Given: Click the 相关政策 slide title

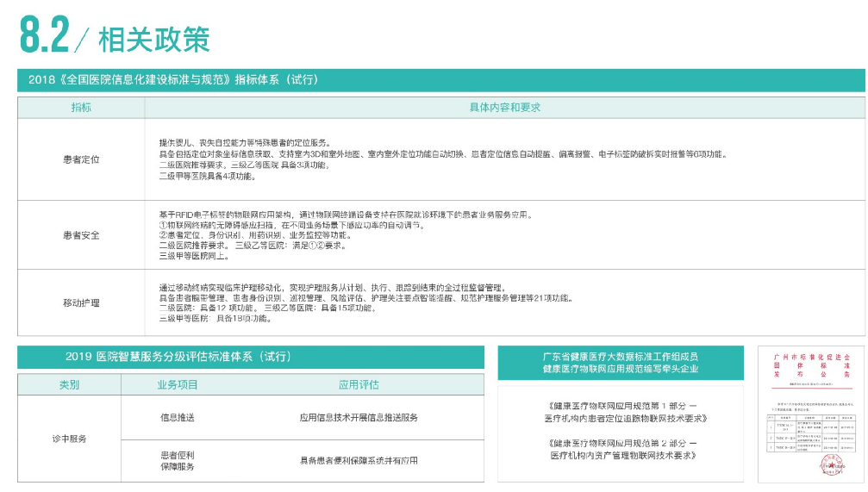Looking at the screenshot, I should (x=153, y=39).
